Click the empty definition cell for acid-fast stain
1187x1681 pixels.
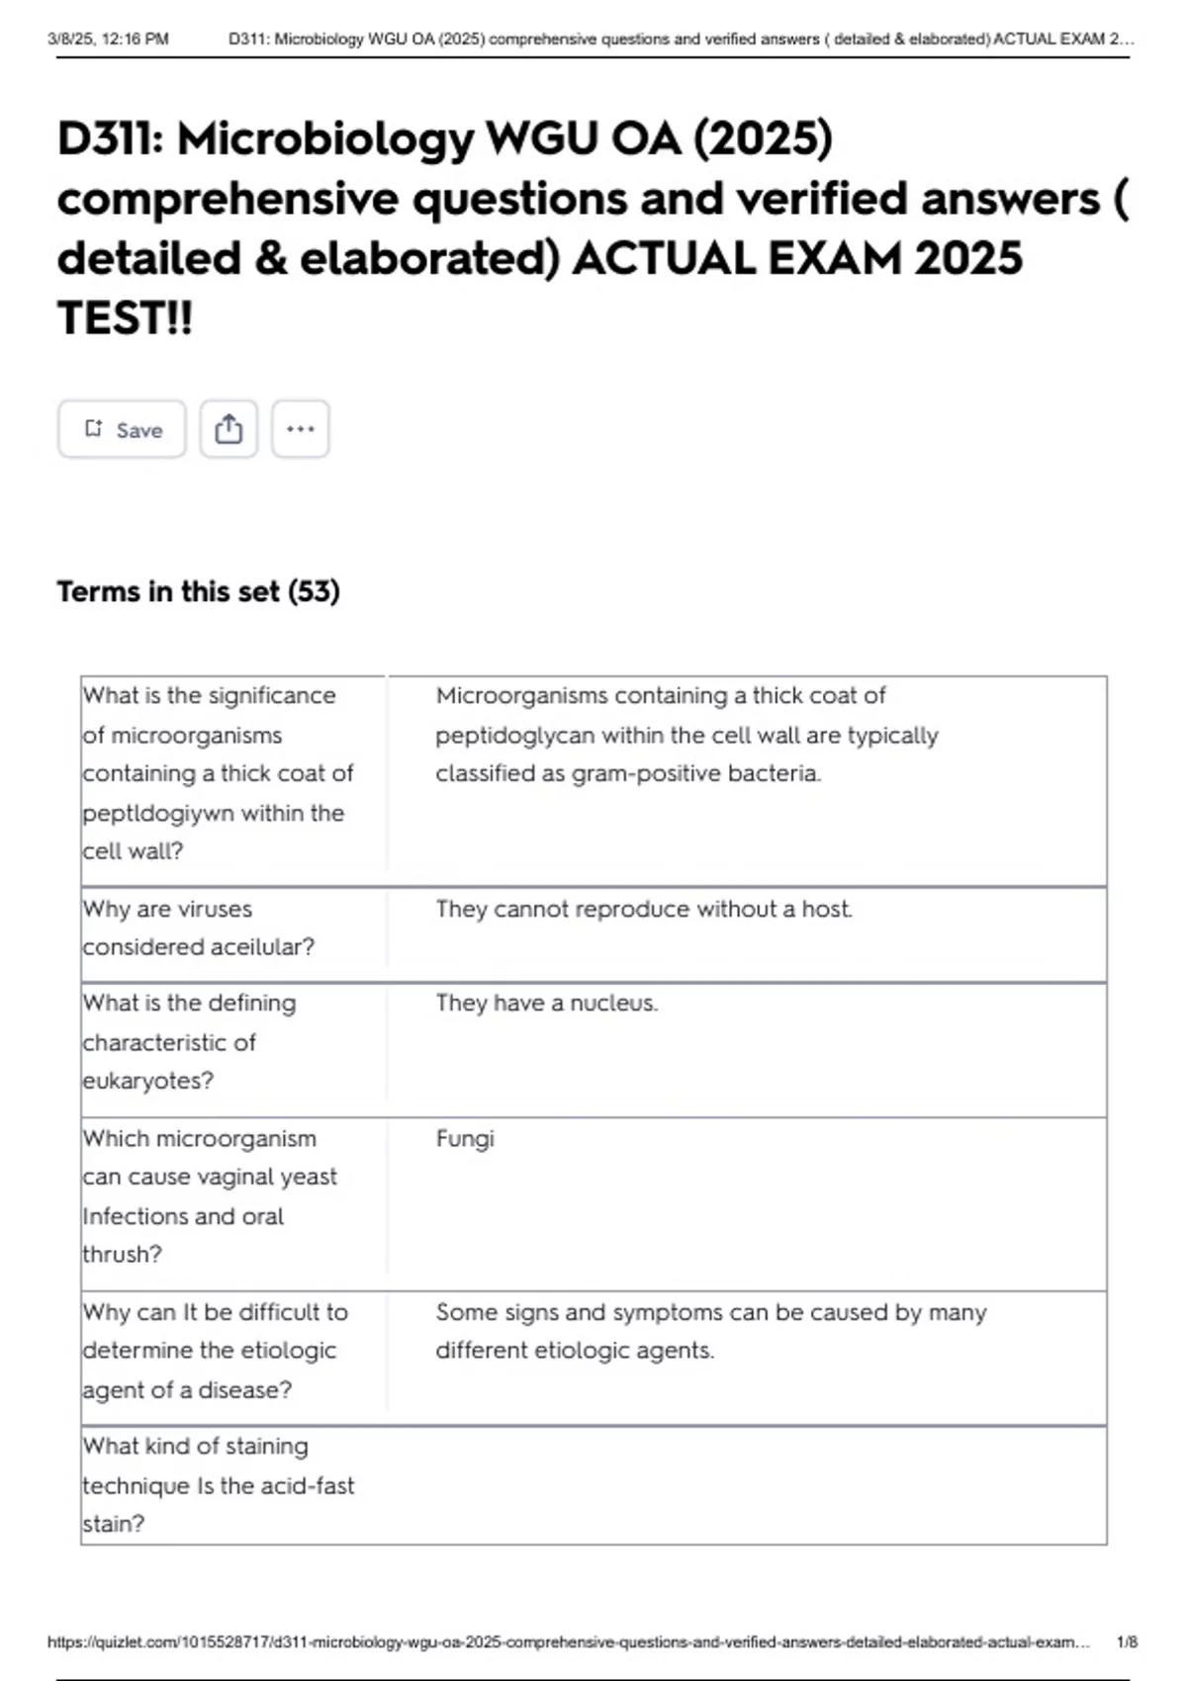747,1485
